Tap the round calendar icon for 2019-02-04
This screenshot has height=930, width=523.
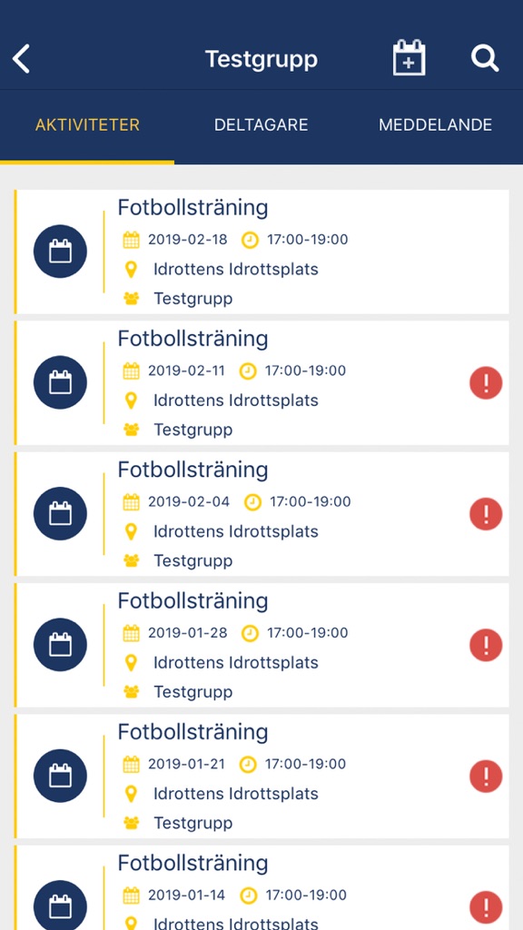tap(61, 514)
